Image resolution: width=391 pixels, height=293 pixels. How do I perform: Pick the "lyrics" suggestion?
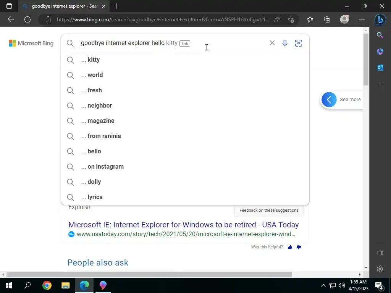click(185, 197)
